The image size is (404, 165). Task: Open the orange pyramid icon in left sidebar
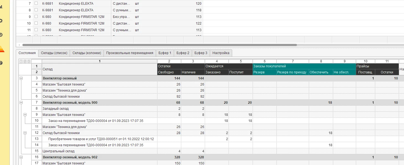tap(1, 49)
